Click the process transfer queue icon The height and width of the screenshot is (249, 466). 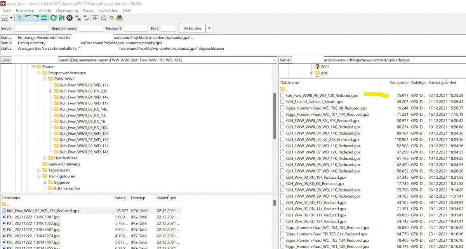click(x=61, y=18)
